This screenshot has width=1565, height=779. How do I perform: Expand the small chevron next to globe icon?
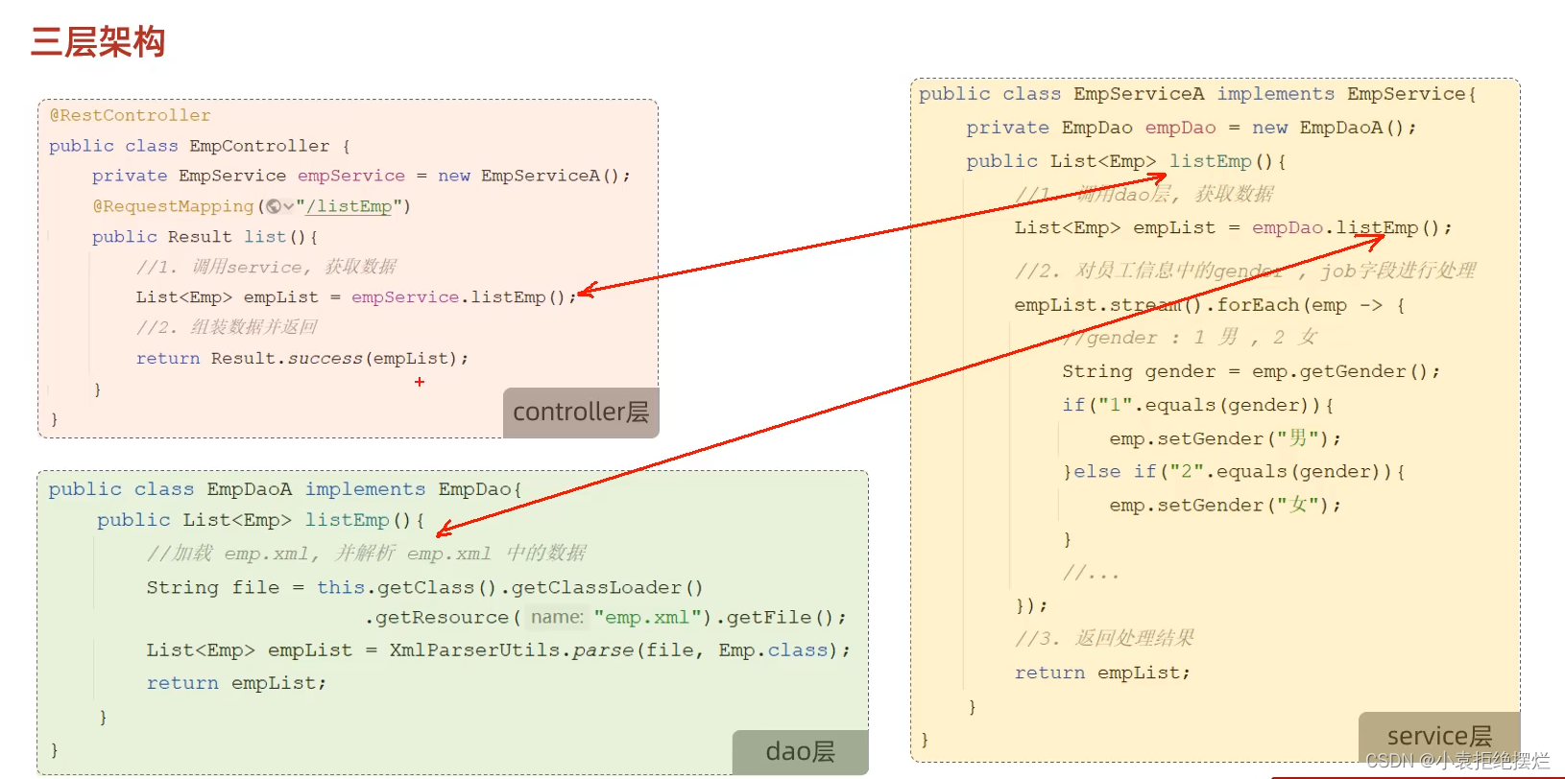pos(288,207)
